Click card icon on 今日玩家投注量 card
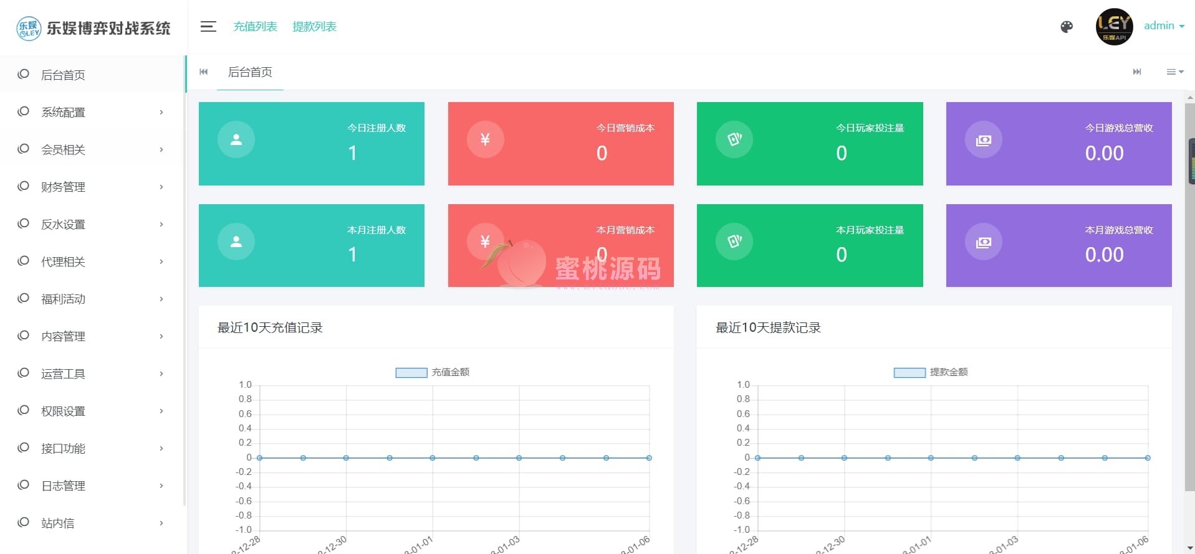1195x554 pixels. [x=734, y=139]
